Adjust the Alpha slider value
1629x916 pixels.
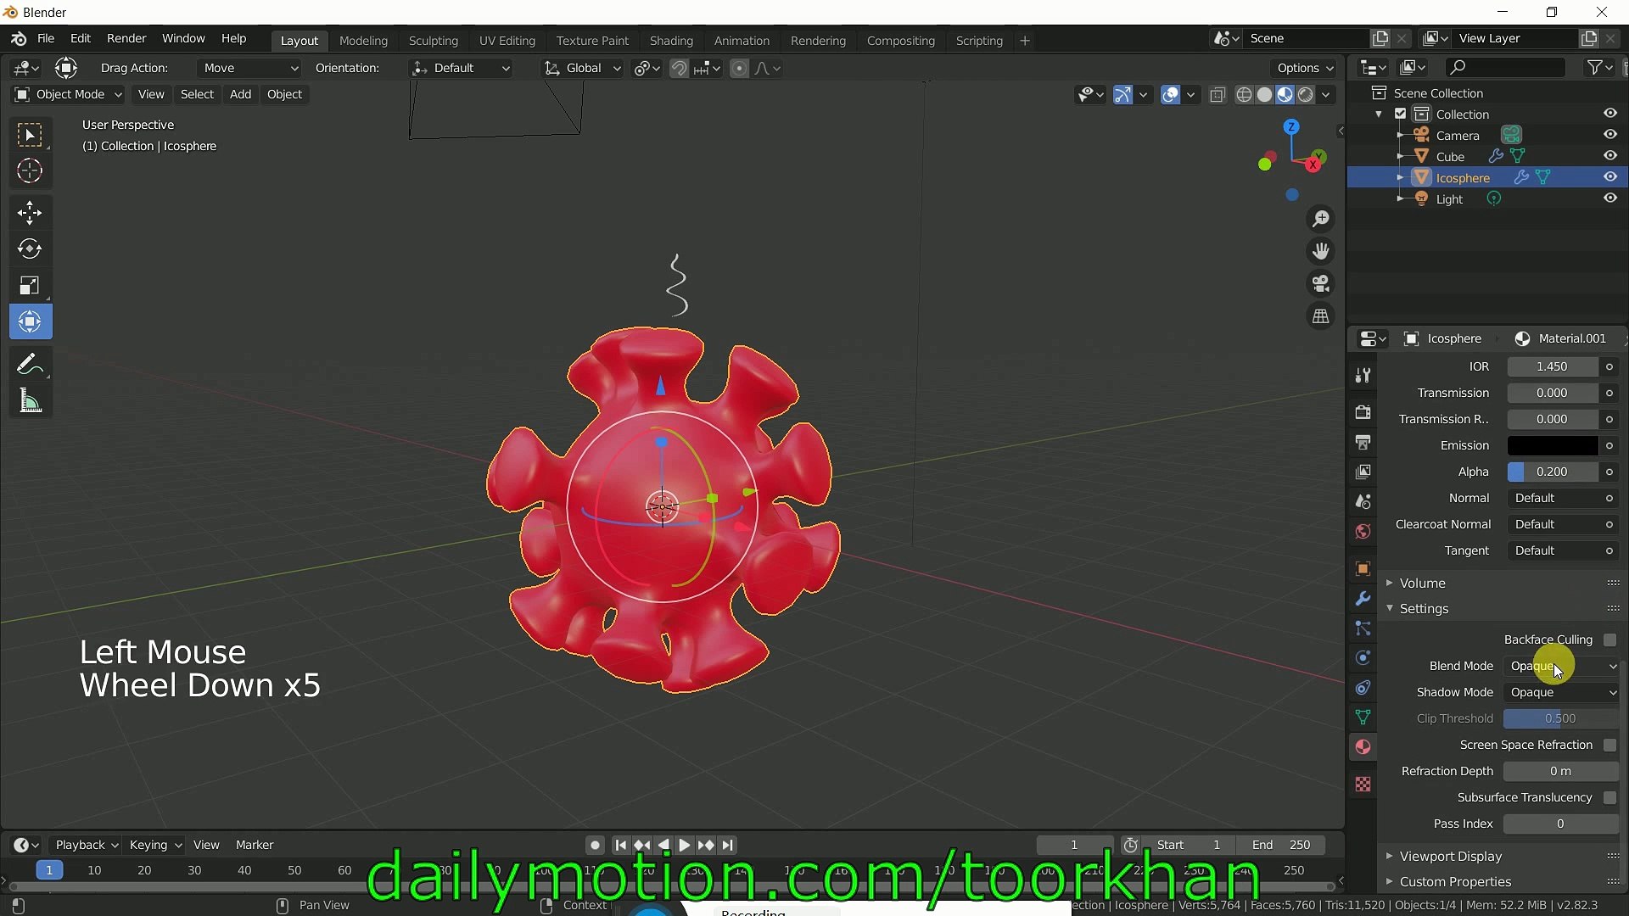[1552, 472]
